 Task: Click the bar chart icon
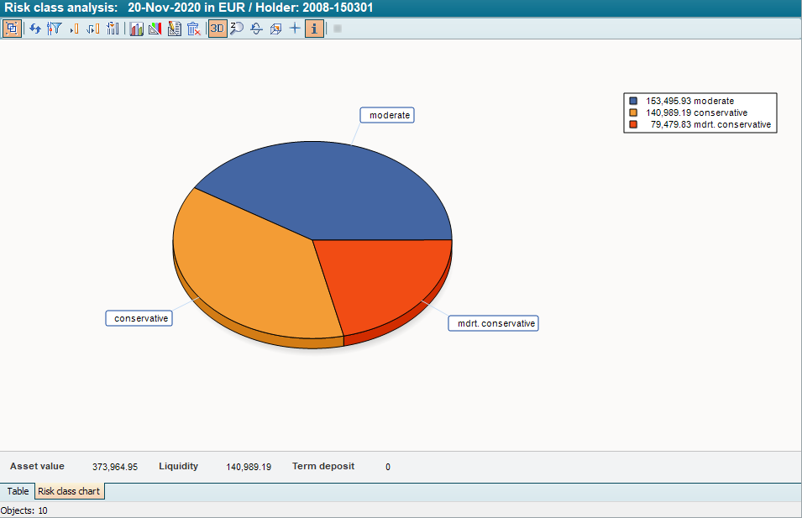click(x=136, y=29)
